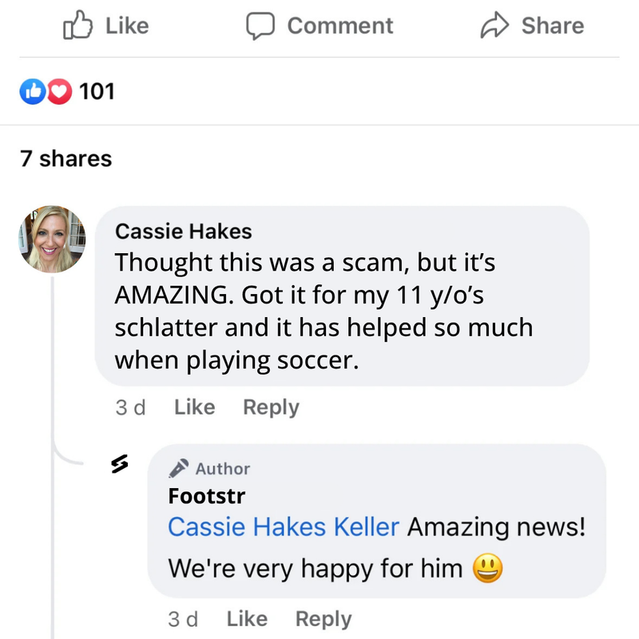Screen dimensions: 639x639
Task: Like the Footstr author reply
Action: click(x=247, y=619)
